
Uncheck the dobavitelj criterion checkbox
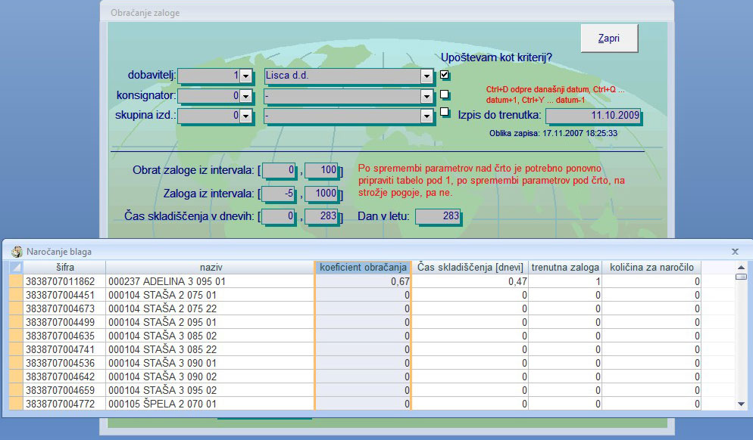point(445,75)
